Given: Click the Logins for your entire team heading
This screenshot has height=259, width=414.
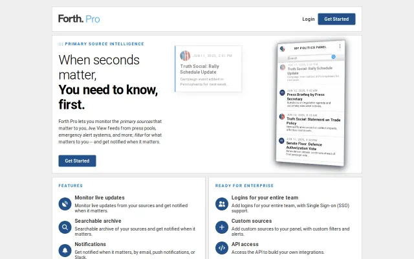Looking at the screenshot, I should (x=265, y=197).
